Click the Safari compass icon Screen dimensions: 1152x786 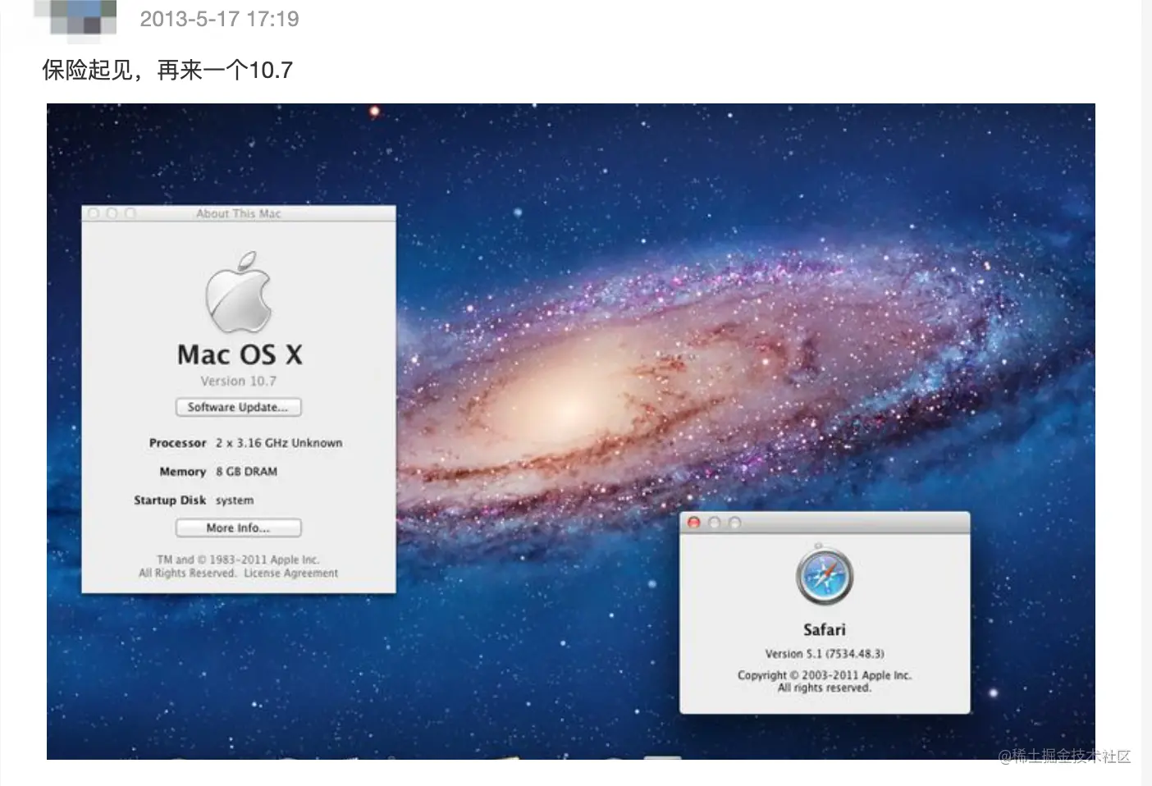pos(824,576)
